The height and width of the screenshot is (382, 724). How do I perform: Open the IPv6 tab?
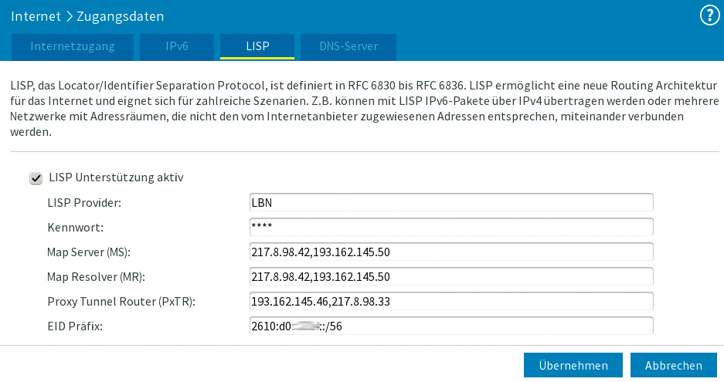tap(177, 46)
